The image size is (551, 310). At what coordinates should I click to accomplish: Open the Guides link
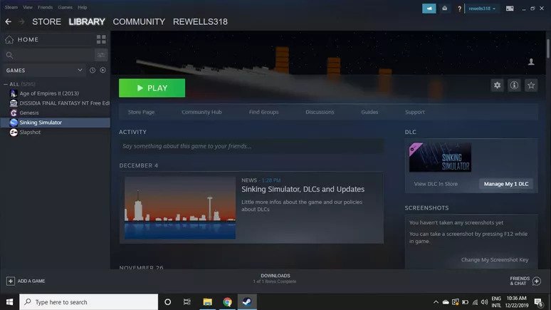point(369,112)
